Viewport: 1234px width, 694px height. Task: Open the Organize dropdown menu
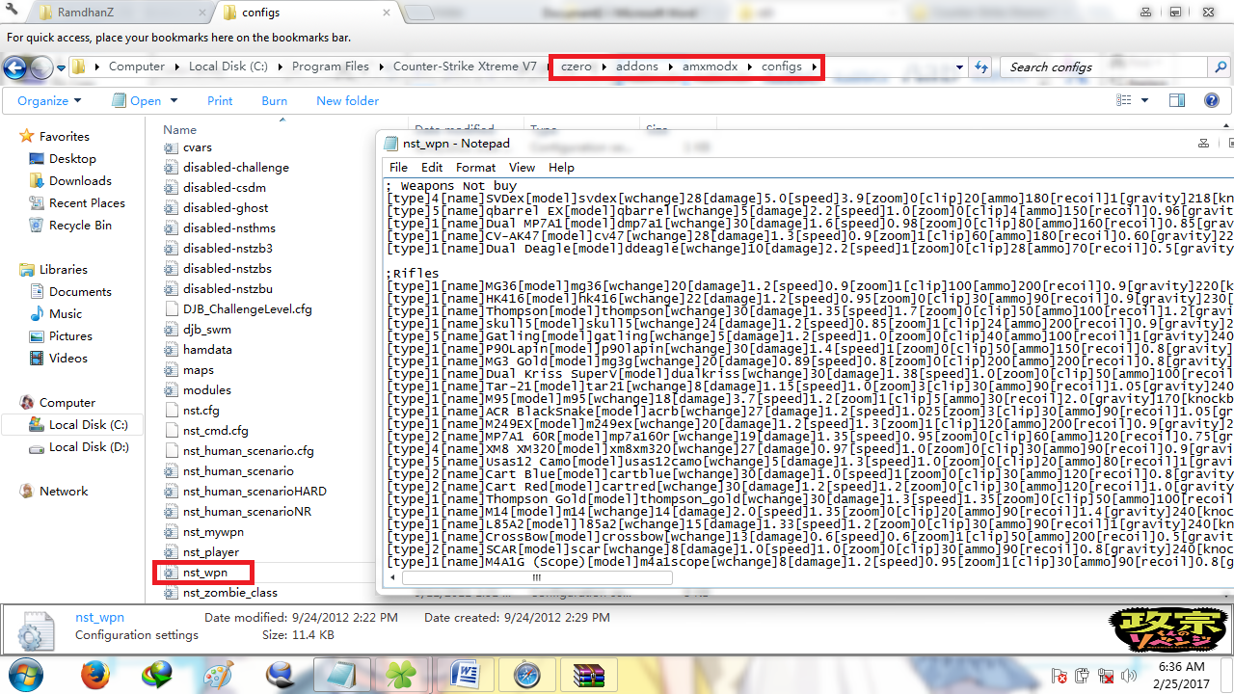click(49, 100)
